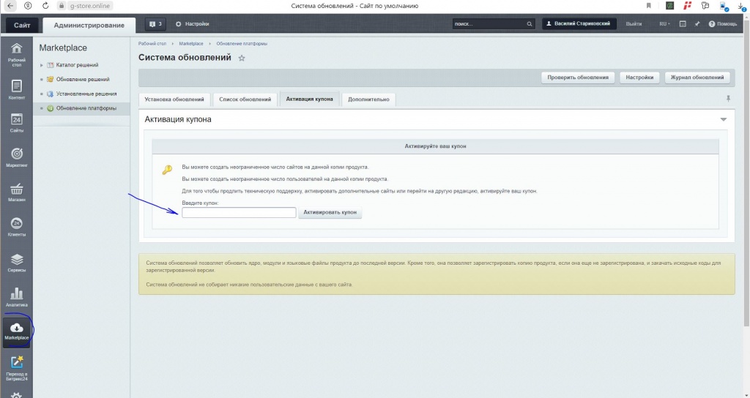750x398 pixels.
Task: Open the RU language dropdown
Action: [x=664, y=24]
